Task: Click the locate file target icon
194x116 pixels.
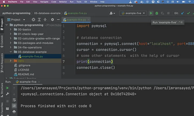Action: 33,20
